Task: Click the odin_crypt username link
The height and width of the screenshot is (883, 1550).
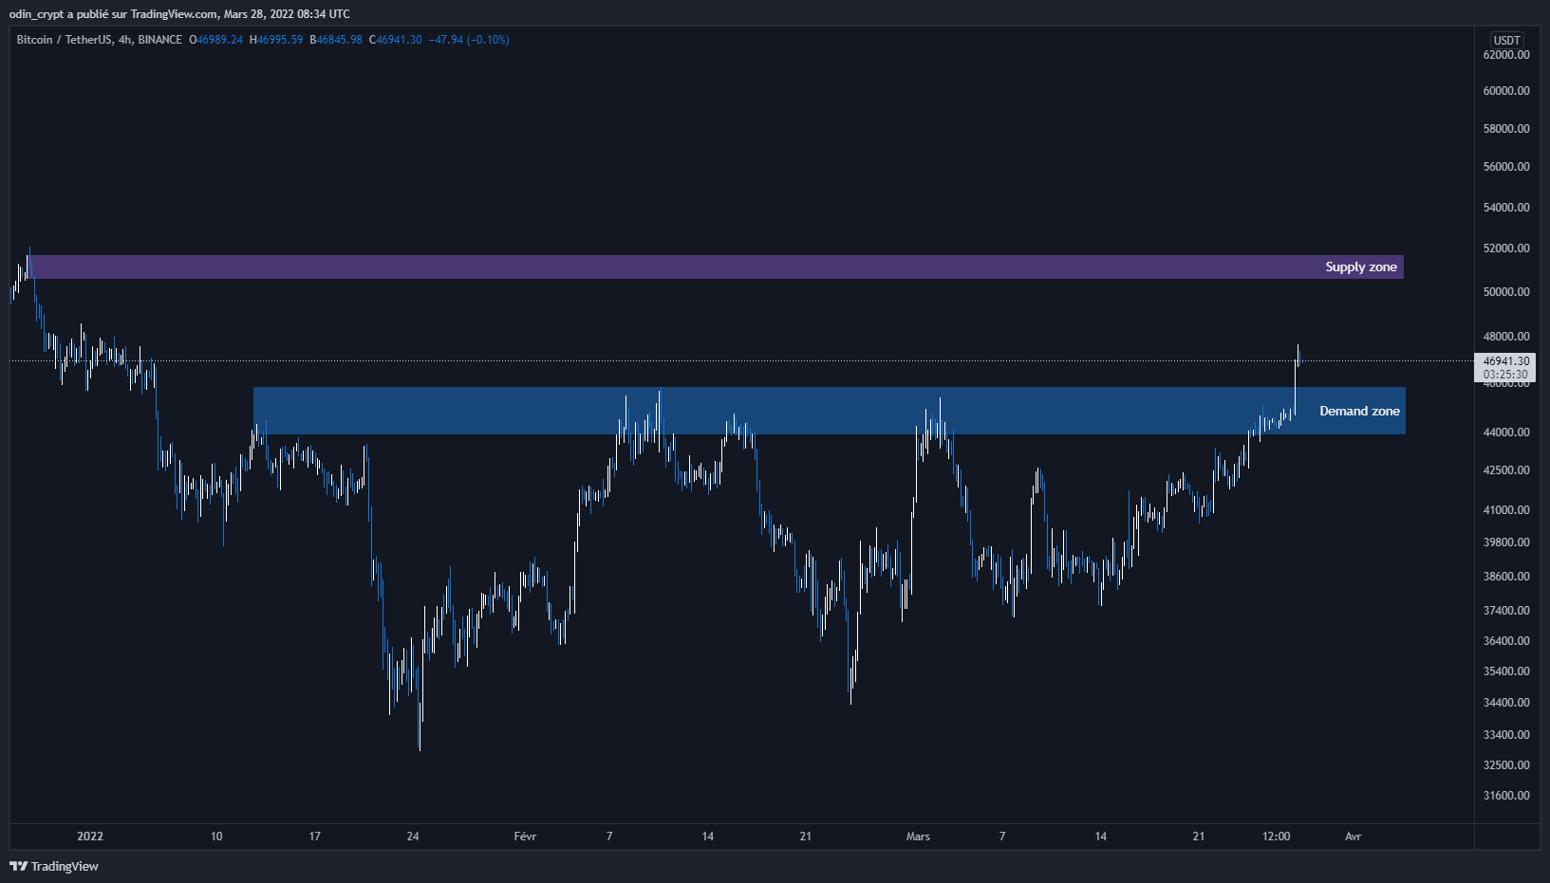Action: [x=35, y=13]
